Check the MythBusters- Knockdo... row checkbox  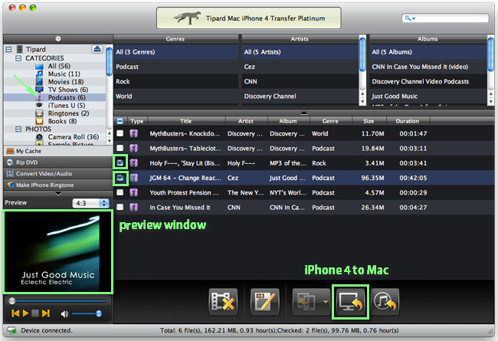[120, 133]
